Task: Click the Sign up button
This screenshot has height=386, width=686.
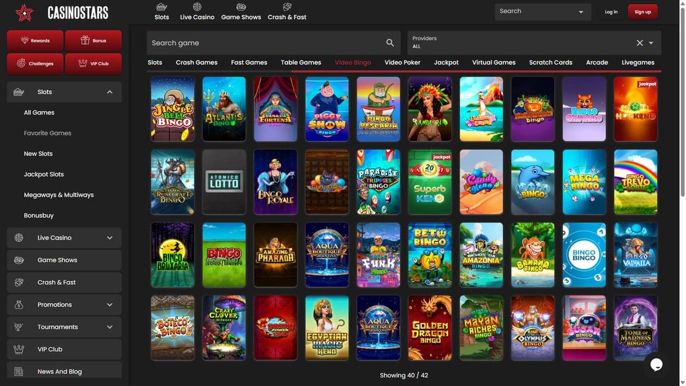Action: (x=643, y=12)
